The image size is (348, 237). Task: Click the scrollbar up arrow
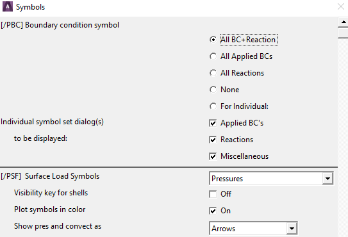tap(344, 22)
